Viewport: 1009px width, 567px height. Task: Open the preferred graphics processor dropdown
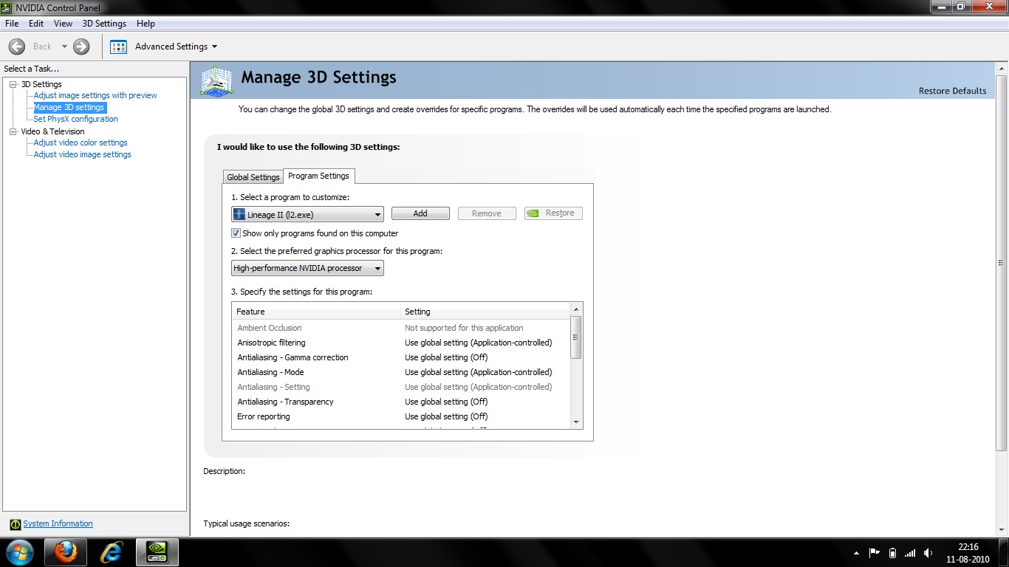[308, 268]
